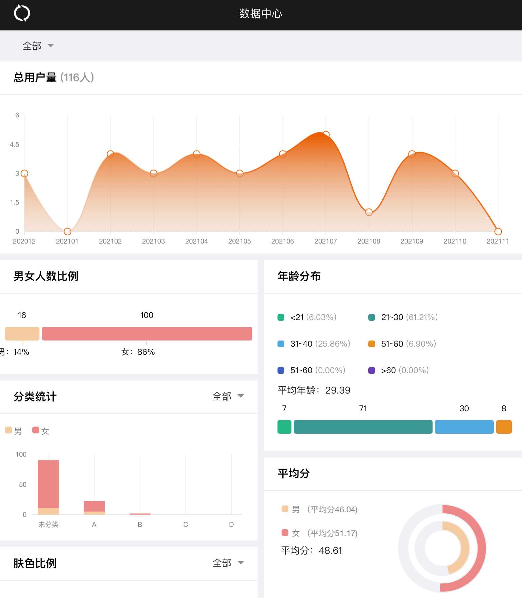Image resolution: width=522 pixels, height=598 pixels.
Task: Click the 数据中心 page title
Action: (261, 14)
